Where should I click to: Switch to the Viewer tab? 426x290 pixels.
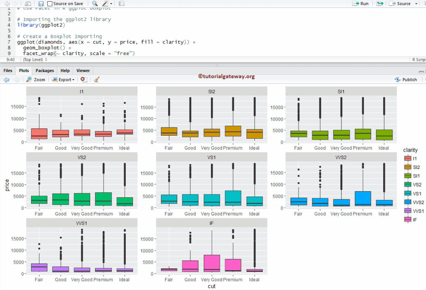pyautogui.click(x=82, y=70)
